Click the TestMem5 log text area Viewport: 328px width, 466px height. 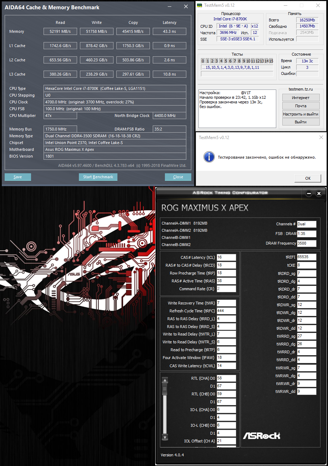[237, 108]
